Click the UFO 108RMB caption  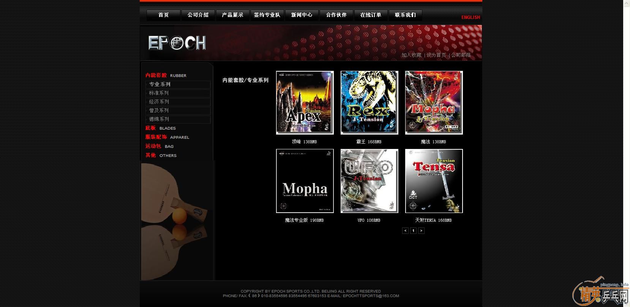tap(369, 220)
